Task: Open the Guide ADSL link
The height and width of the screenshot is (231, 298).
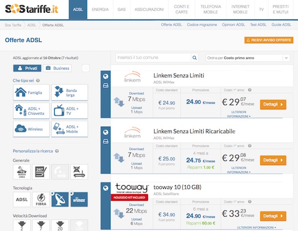Action: tap(281, 25)
